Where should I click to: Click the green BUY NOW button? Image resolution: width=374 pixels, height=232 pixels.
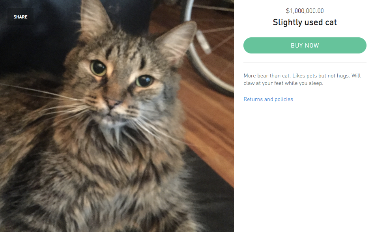305,45
